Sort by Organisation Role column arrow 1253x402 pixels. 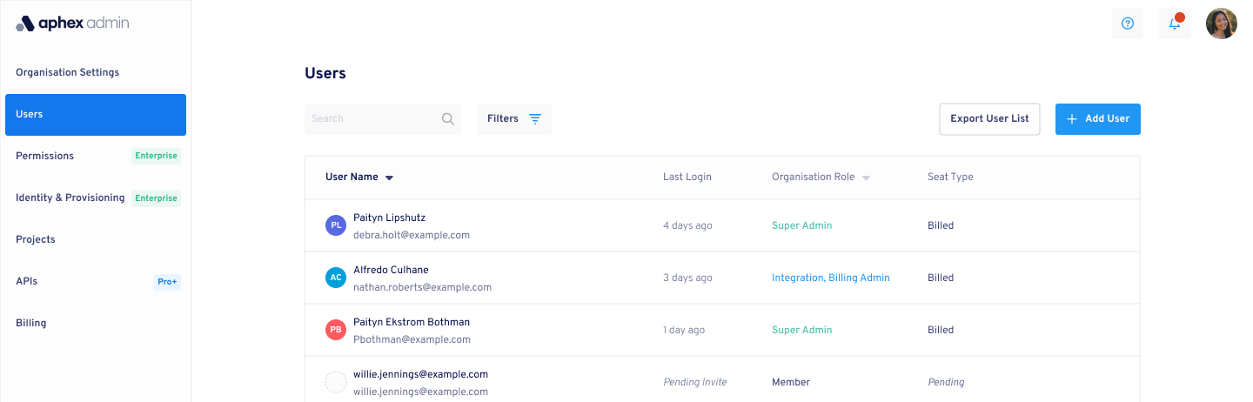click(x=866, y=178)
